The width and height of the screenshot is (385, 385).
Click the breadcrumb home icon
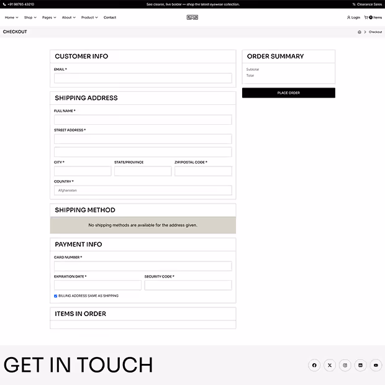click(x=360, y=32)
